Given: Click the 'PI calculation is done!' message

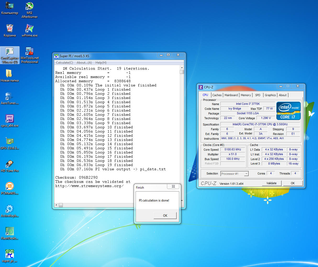Looking at the screenshot, I should point(154,200).
